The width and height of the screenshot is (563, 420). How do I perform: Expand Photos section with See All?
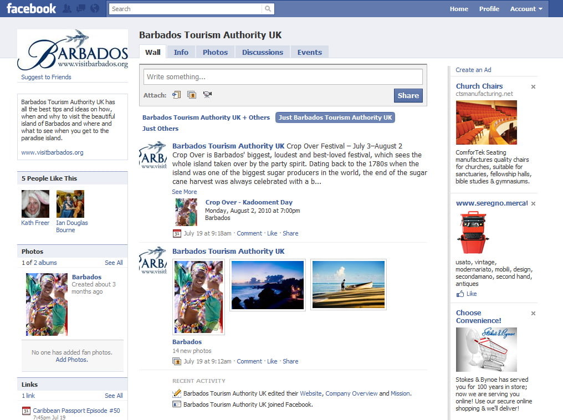[x=114, y=263]
